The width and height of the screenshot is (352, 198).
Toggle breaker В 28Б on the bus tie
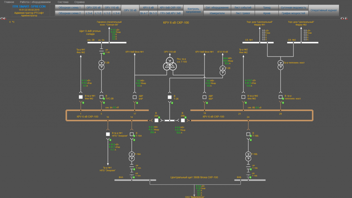[x=183, y=120]
